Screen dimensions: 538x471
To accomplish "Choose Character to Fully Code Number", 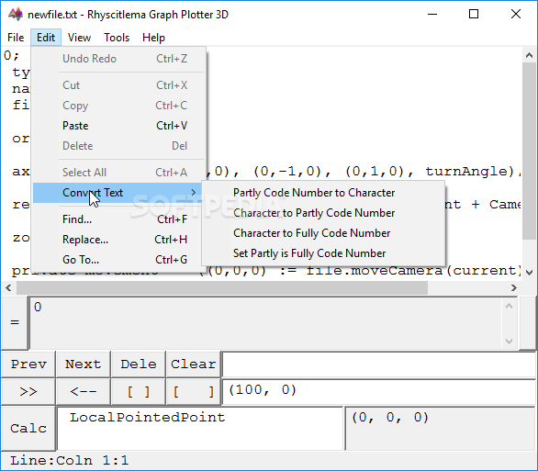I will (x=323, y=233).
